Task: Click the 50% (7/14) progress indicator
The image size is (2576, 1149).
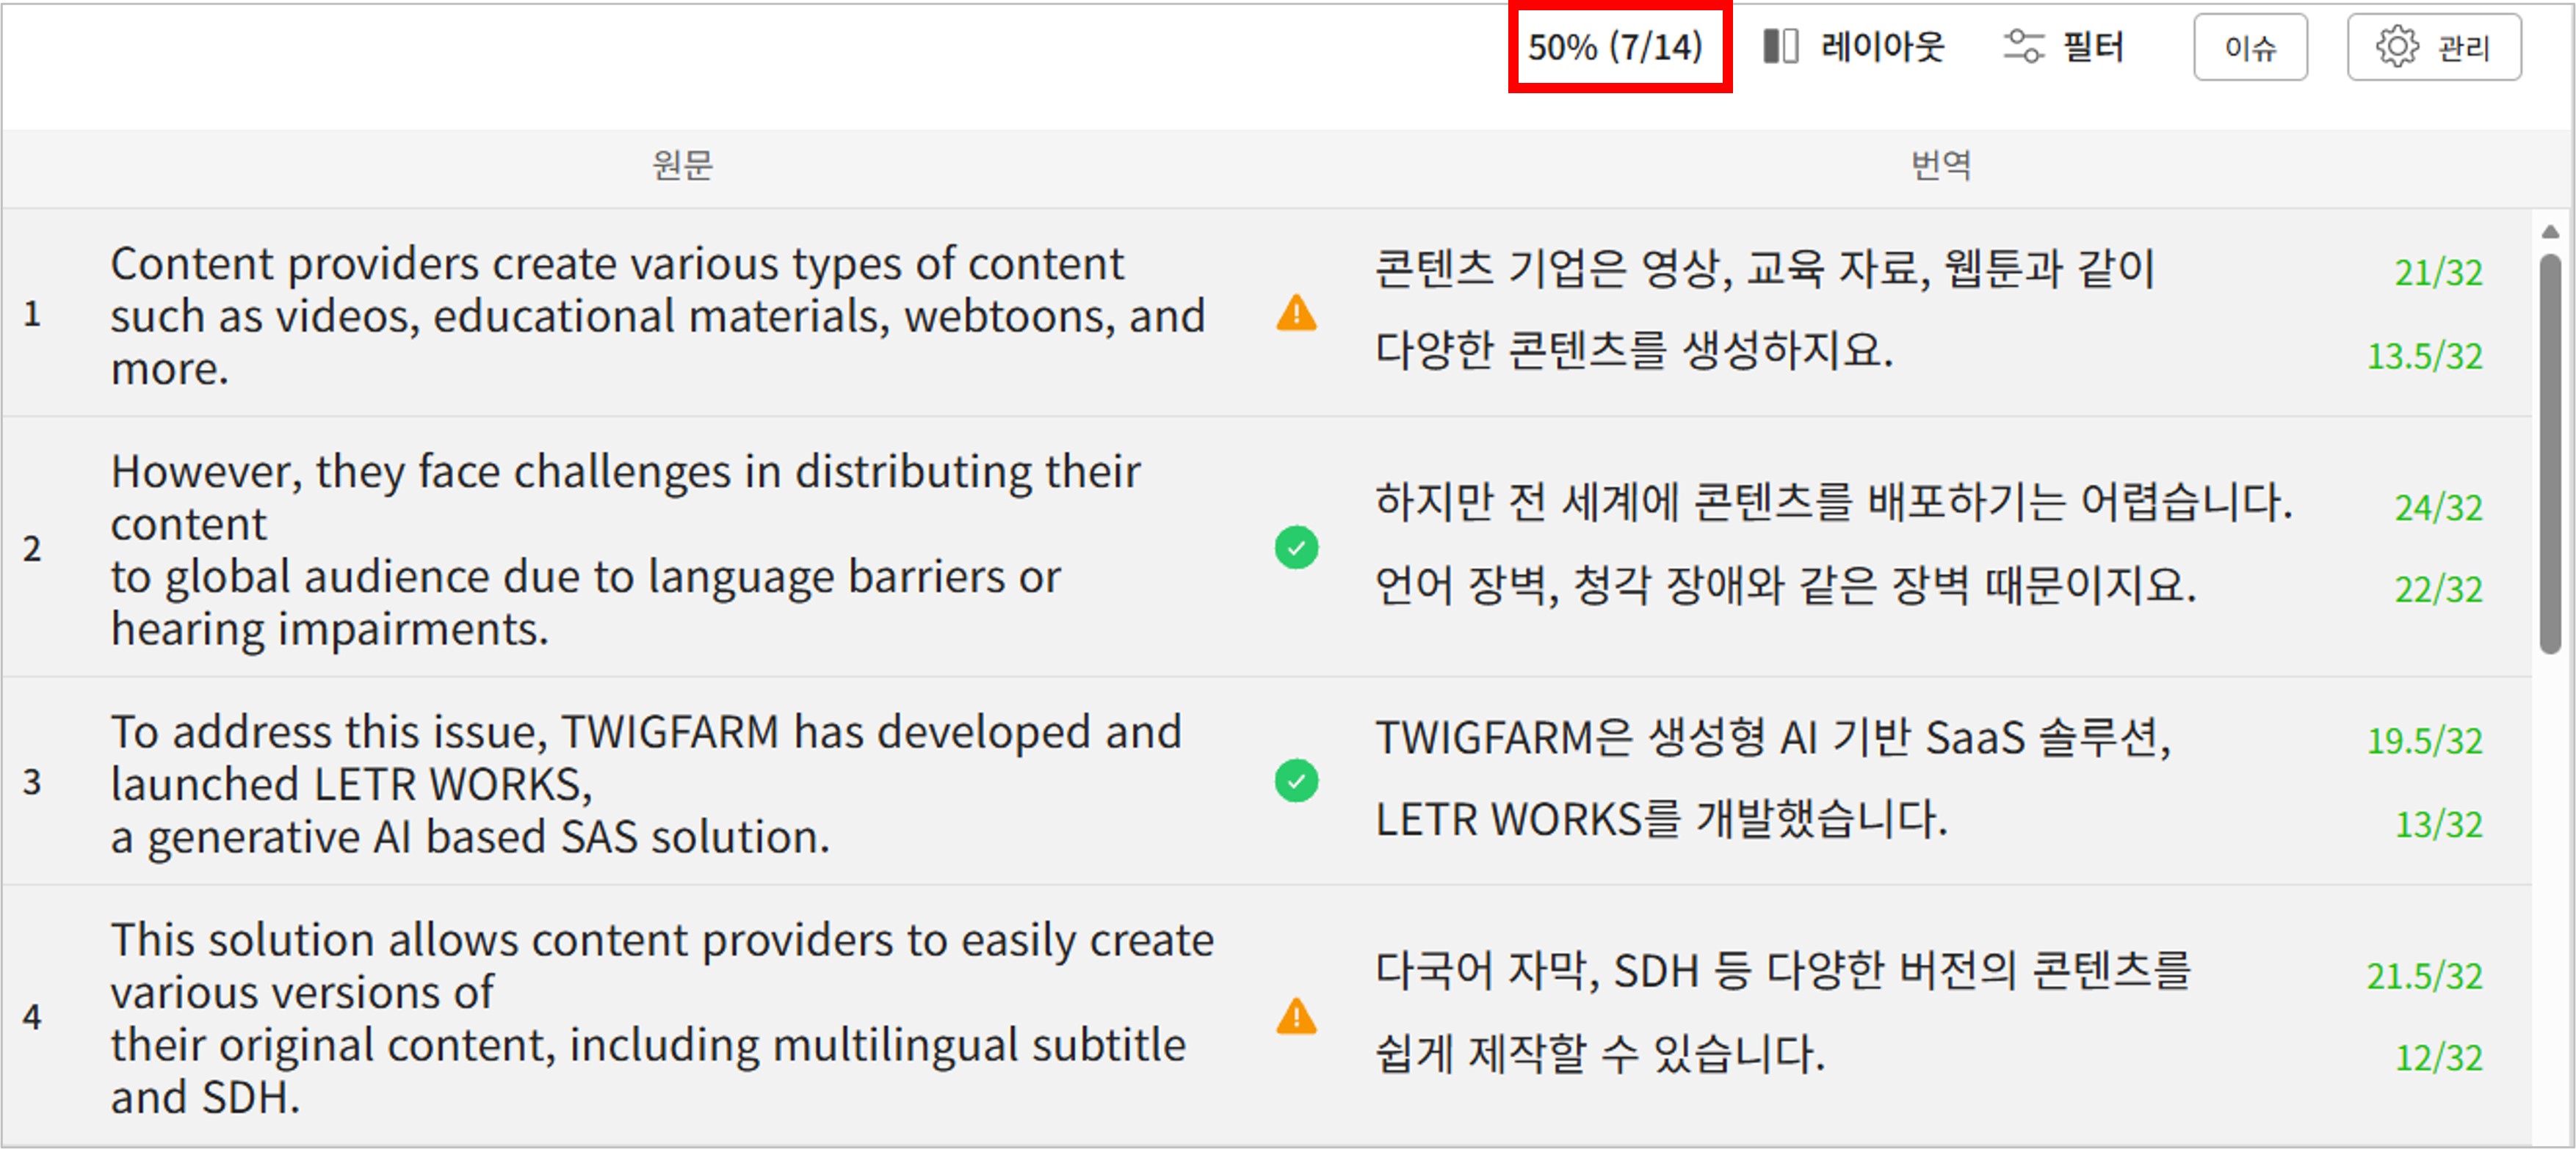Action: (x=1616, y=47)
